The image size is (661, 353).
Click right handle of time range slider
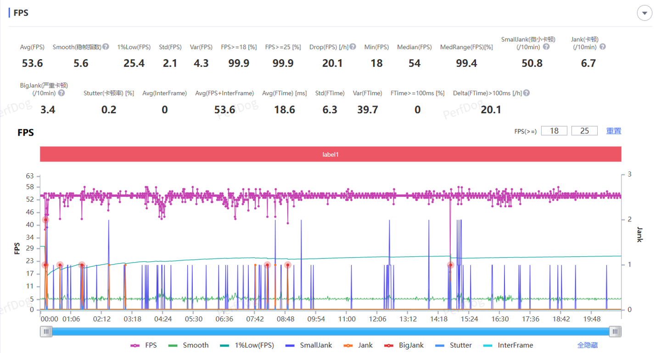[x=615, y=331]
